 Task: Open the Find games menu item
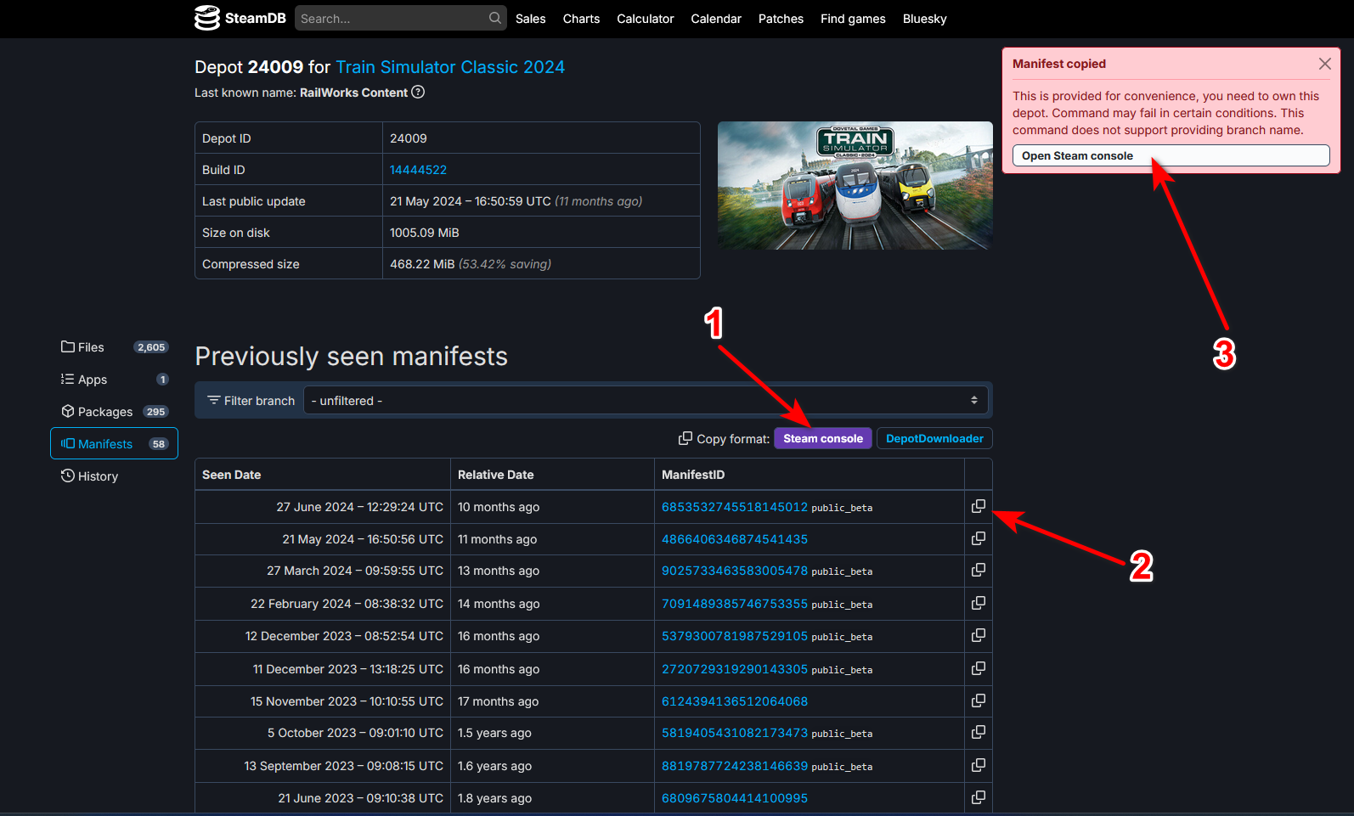coord(853,19)
